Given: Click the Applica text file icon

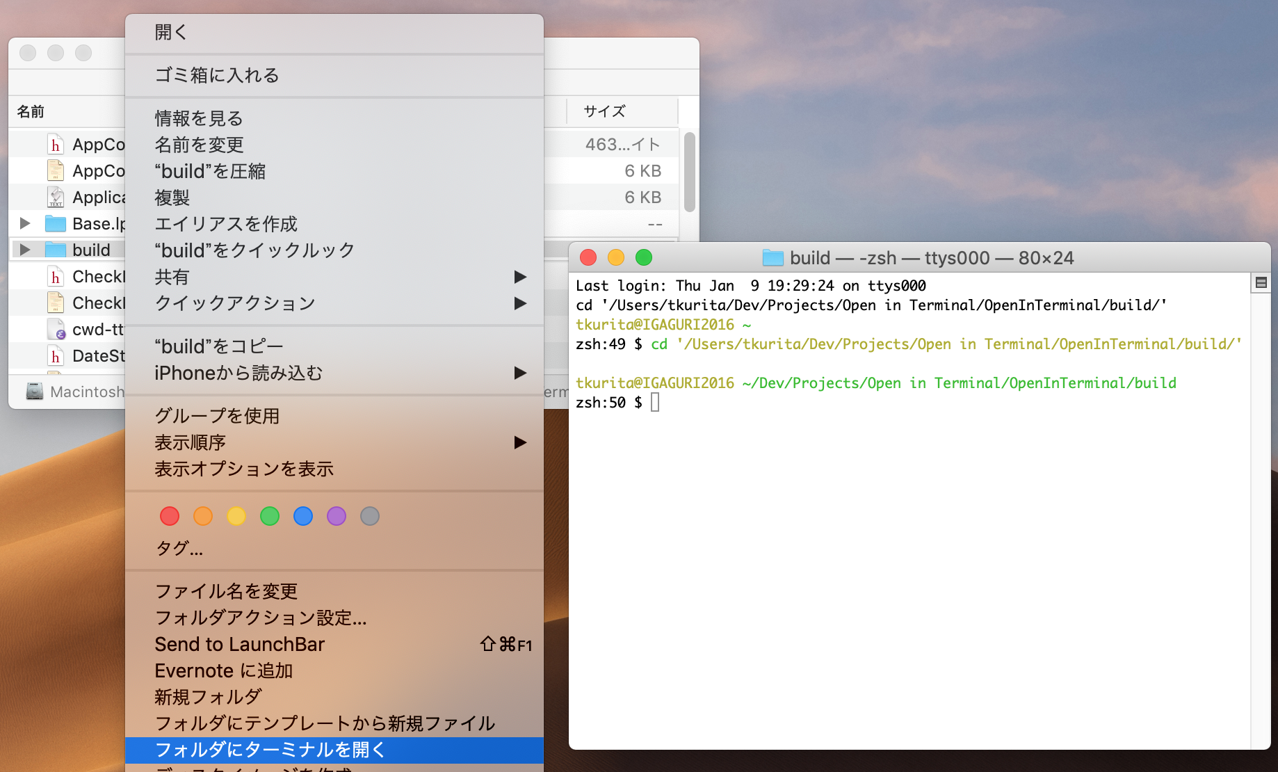Looking at the screenshot, I should pyautogui.click(x=56, y=198).
